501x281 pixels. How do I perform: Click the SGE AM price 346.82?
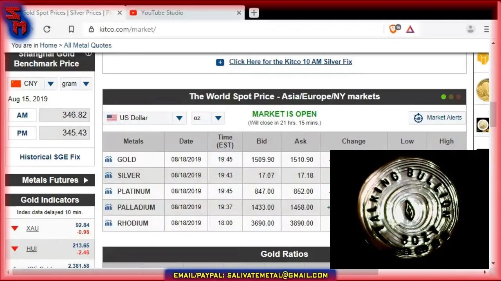64,115
